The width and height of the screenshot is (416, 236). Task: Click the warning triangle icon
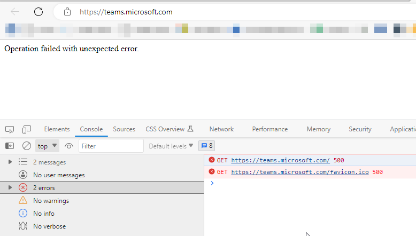[23, 200]
